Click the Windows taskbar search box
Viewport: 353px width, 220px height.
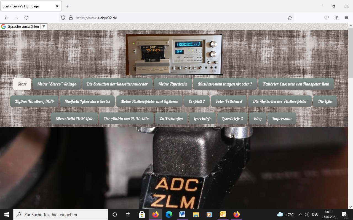tap(61, 215)
